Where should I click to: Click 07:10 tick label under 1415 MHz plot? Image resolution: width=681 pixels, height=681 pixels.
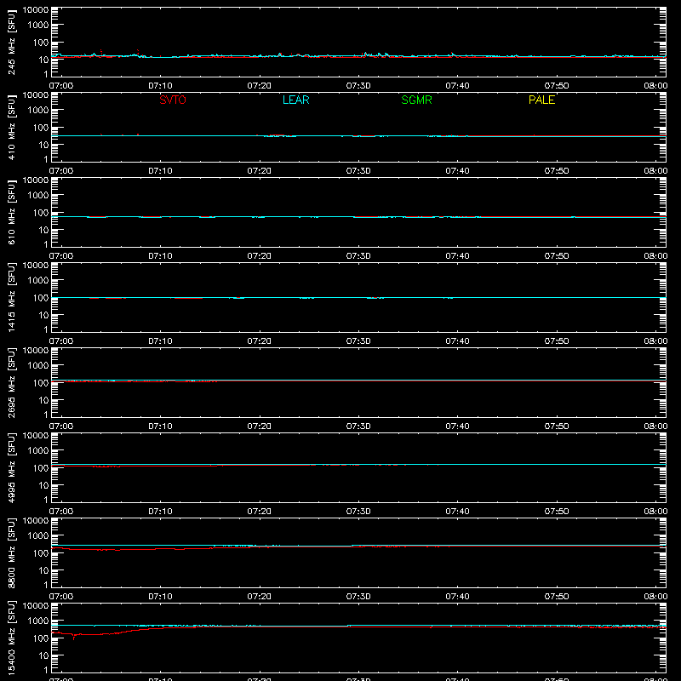tap(160, 341)
